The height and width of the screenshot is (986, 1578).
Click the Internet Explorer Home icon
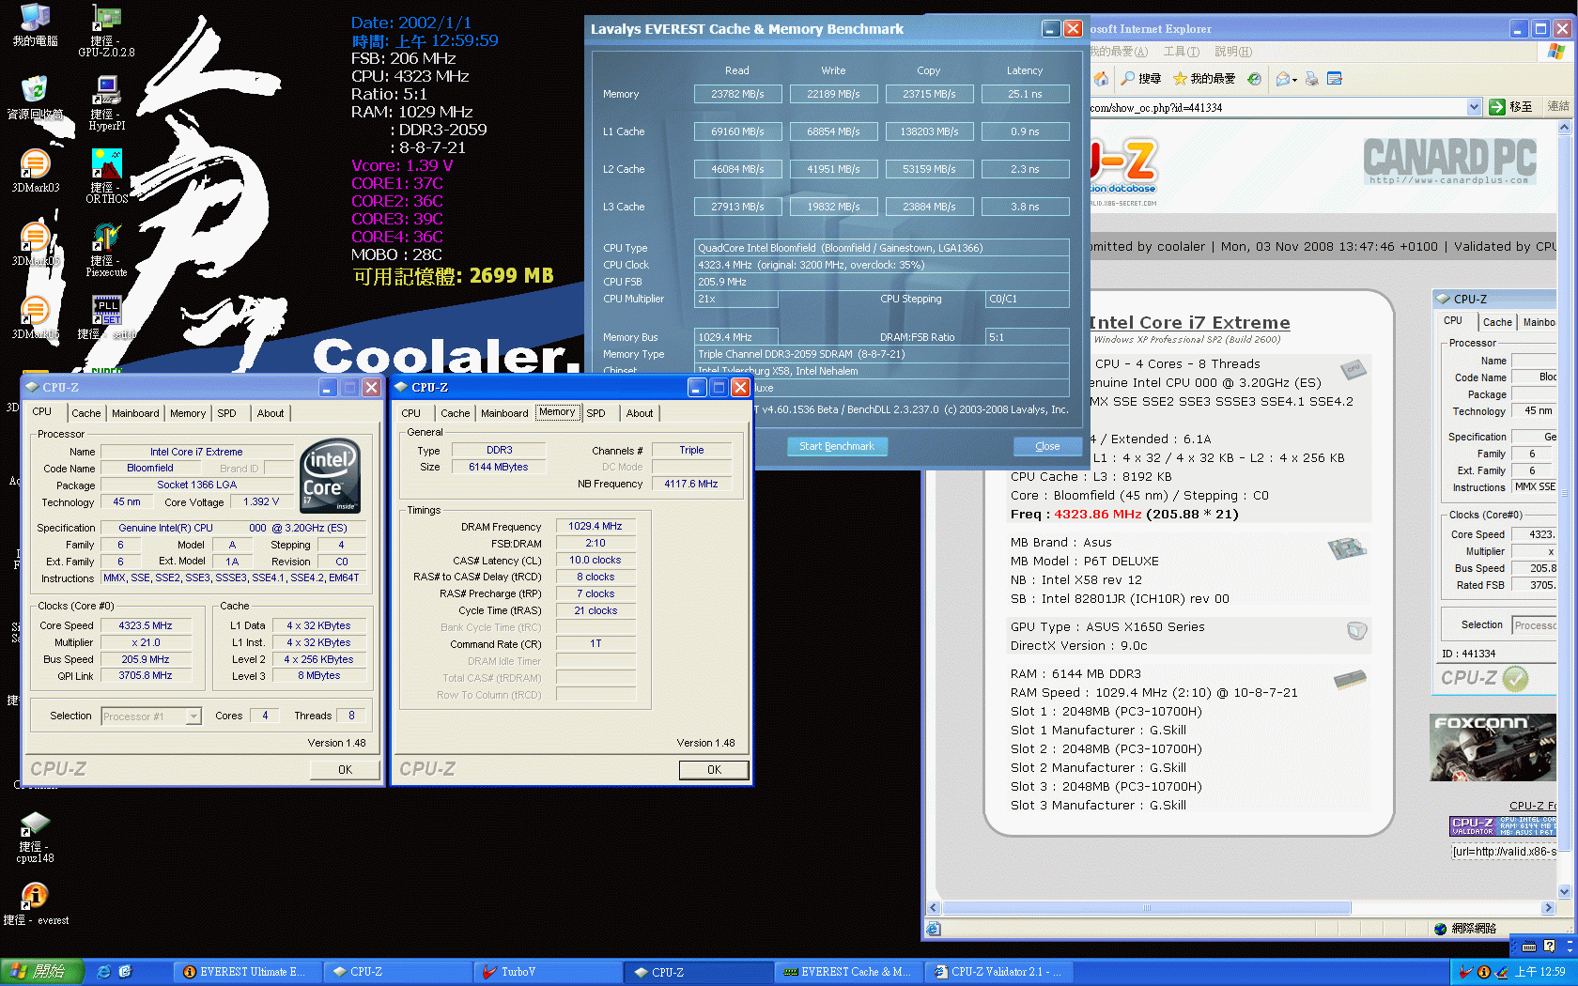[x=1101, y=79]
